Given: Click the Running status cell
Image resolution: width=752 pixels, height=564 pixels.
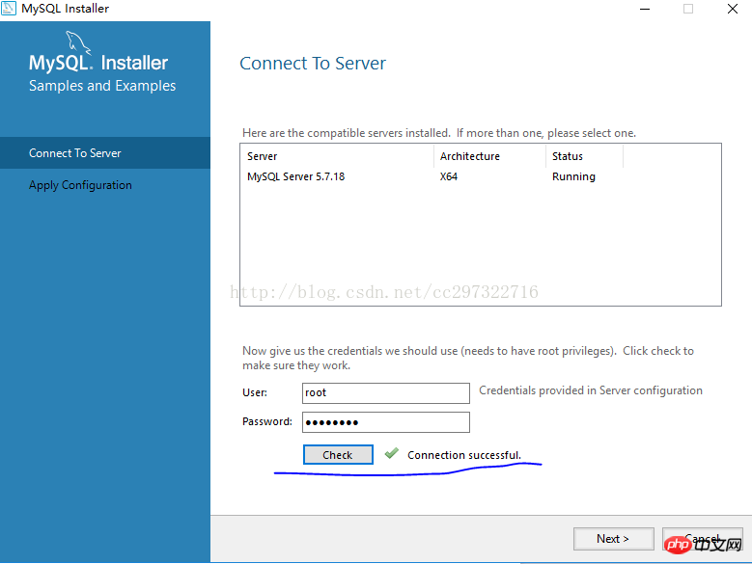Looking at the screenshot, I should pos(573,176).
